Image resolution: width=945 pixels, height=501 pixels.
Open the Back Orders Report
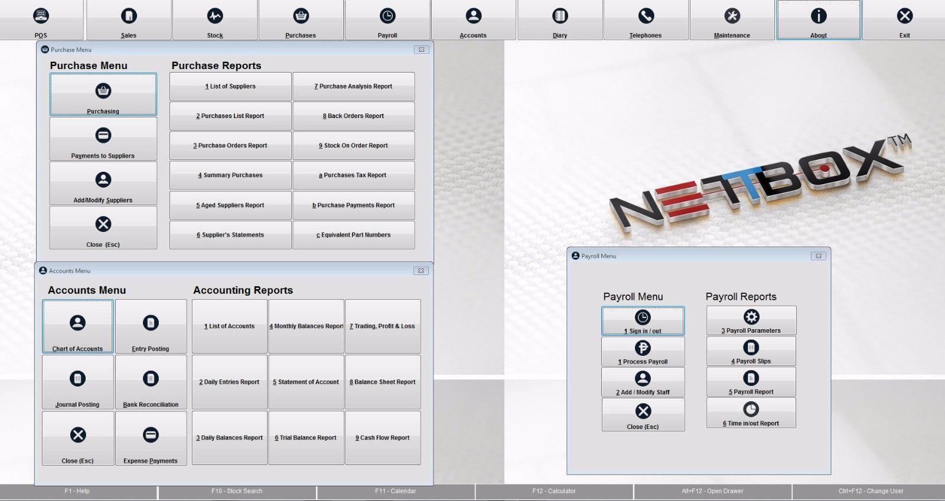point(354,116)
